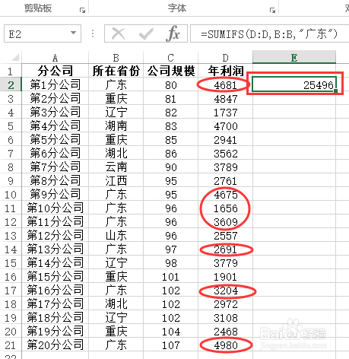Open the Font group dialog launcher
Image resolution: width=349 pixels, height=359 pixels.
(272, 10)
